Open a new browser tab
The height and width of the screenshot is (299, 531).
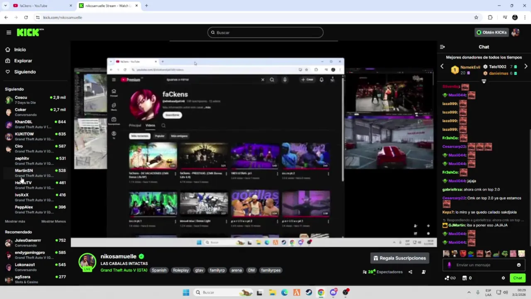pos(146,6)
